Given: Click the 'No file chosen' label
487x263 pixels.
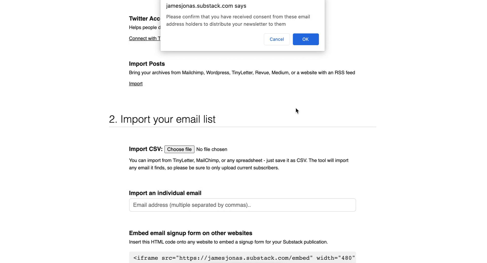Looking at the screenshot, I should click(x=212, y=149).
